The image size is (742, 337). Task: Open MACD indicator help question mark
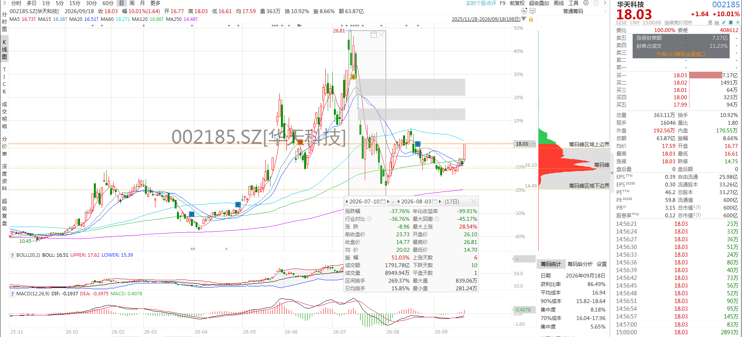pyautogui.click(x=12, y=294)
